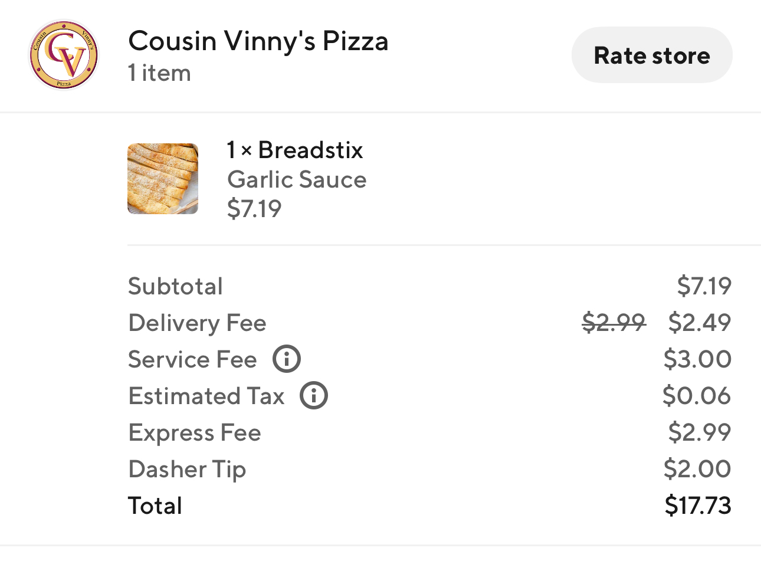761x564 pixels.
Task: Click the Garlic Sauce option text
Action: (x=297, y=179)
